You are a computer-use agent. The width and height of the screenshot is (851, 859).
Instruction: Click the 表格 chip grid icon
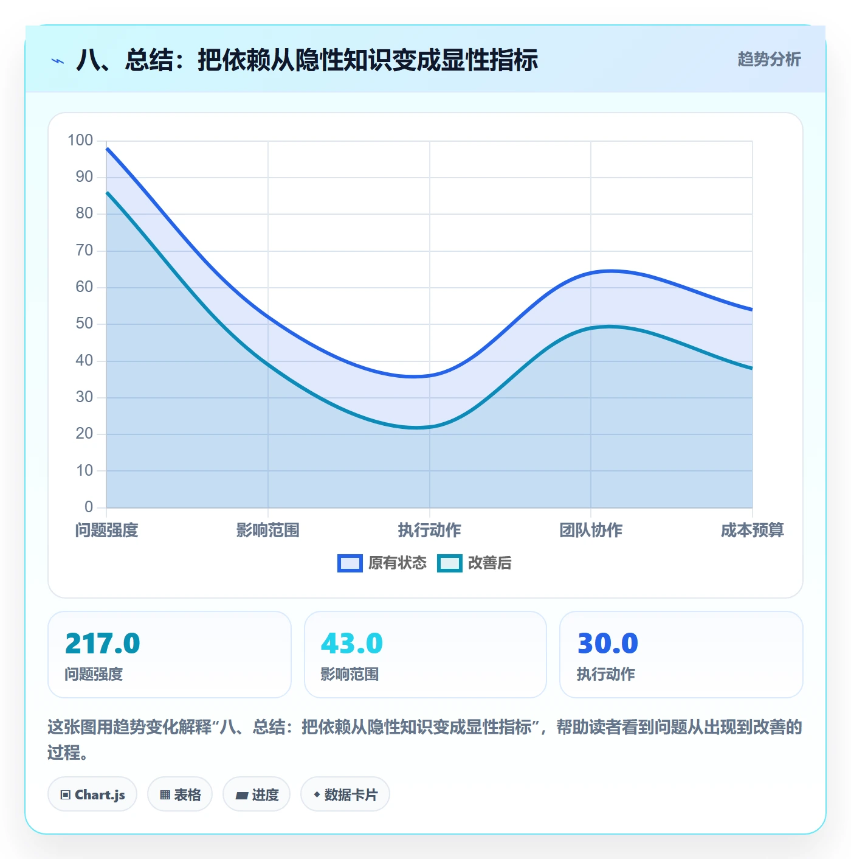point(165,795)
